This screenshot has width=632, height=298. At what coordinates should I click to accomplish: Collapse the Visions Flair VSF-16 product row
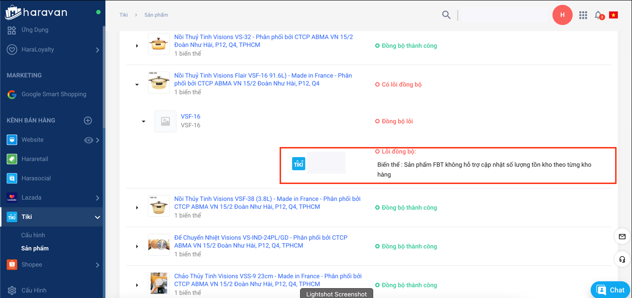137,84
